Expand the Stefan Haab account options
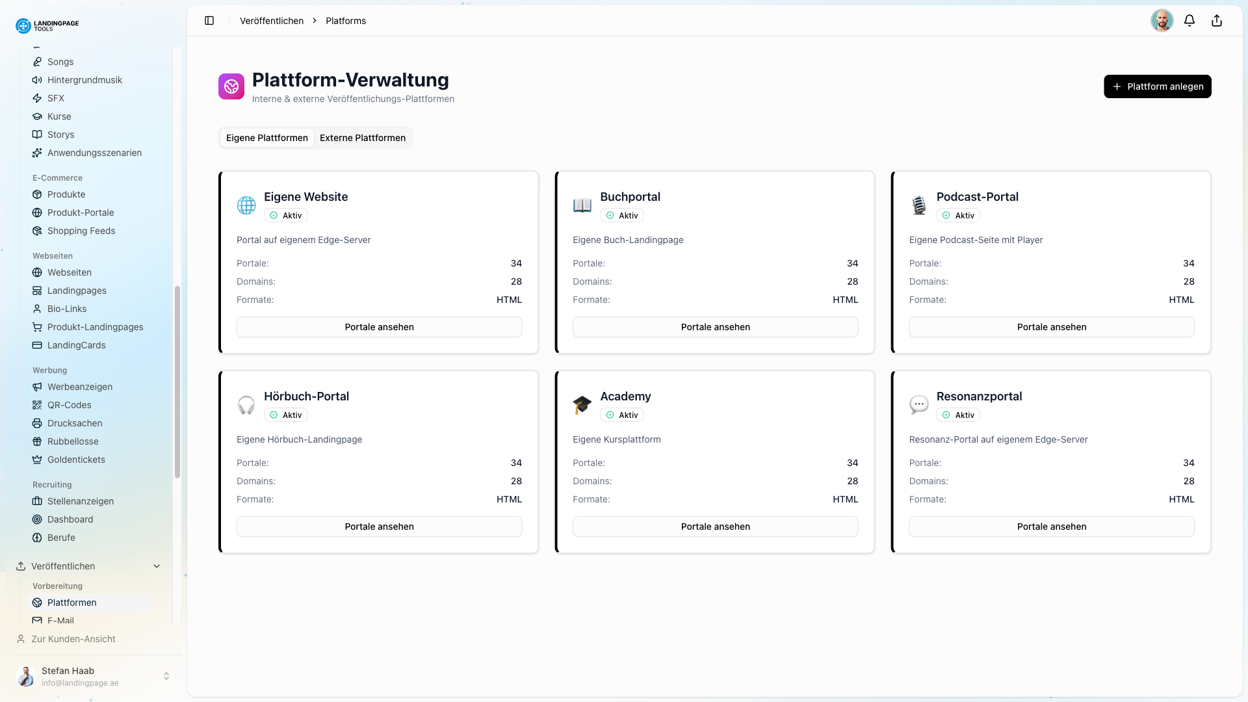The height and width of the screenshot is (702, 1248). click(166, 676)
